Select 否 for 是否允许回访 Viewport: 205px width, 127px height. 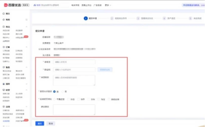63,92
